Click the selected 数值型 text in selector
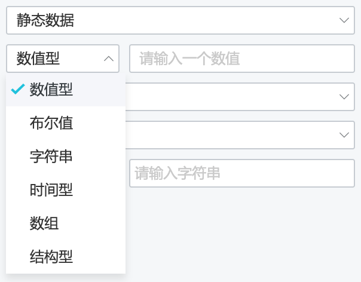The height and width of the screenshot is (282, 361). click(x=38, y=59)
